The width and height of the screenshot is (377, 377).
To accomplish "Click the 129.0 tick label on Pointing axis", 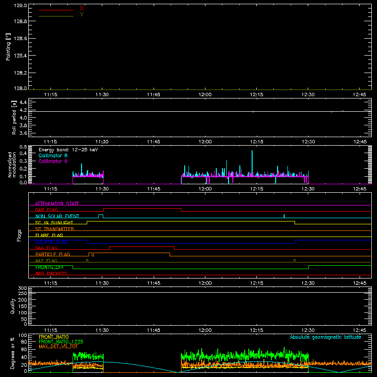I will pyautogui.click(x=20, y=6).
